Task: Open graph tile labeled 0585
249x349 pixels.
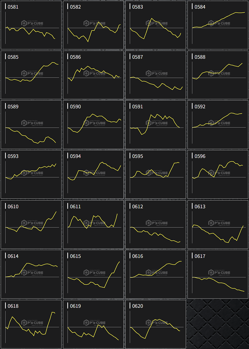Action: [31, 75]
